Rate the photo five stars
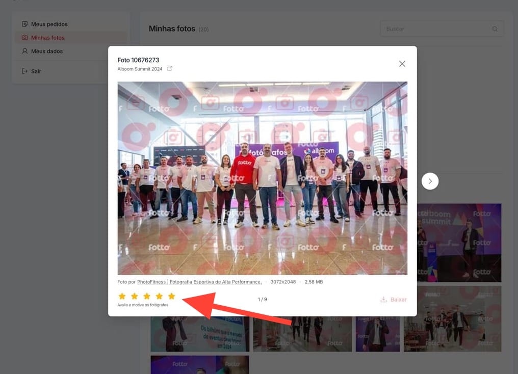The image size is (518, 374). [x=172, y=296]
